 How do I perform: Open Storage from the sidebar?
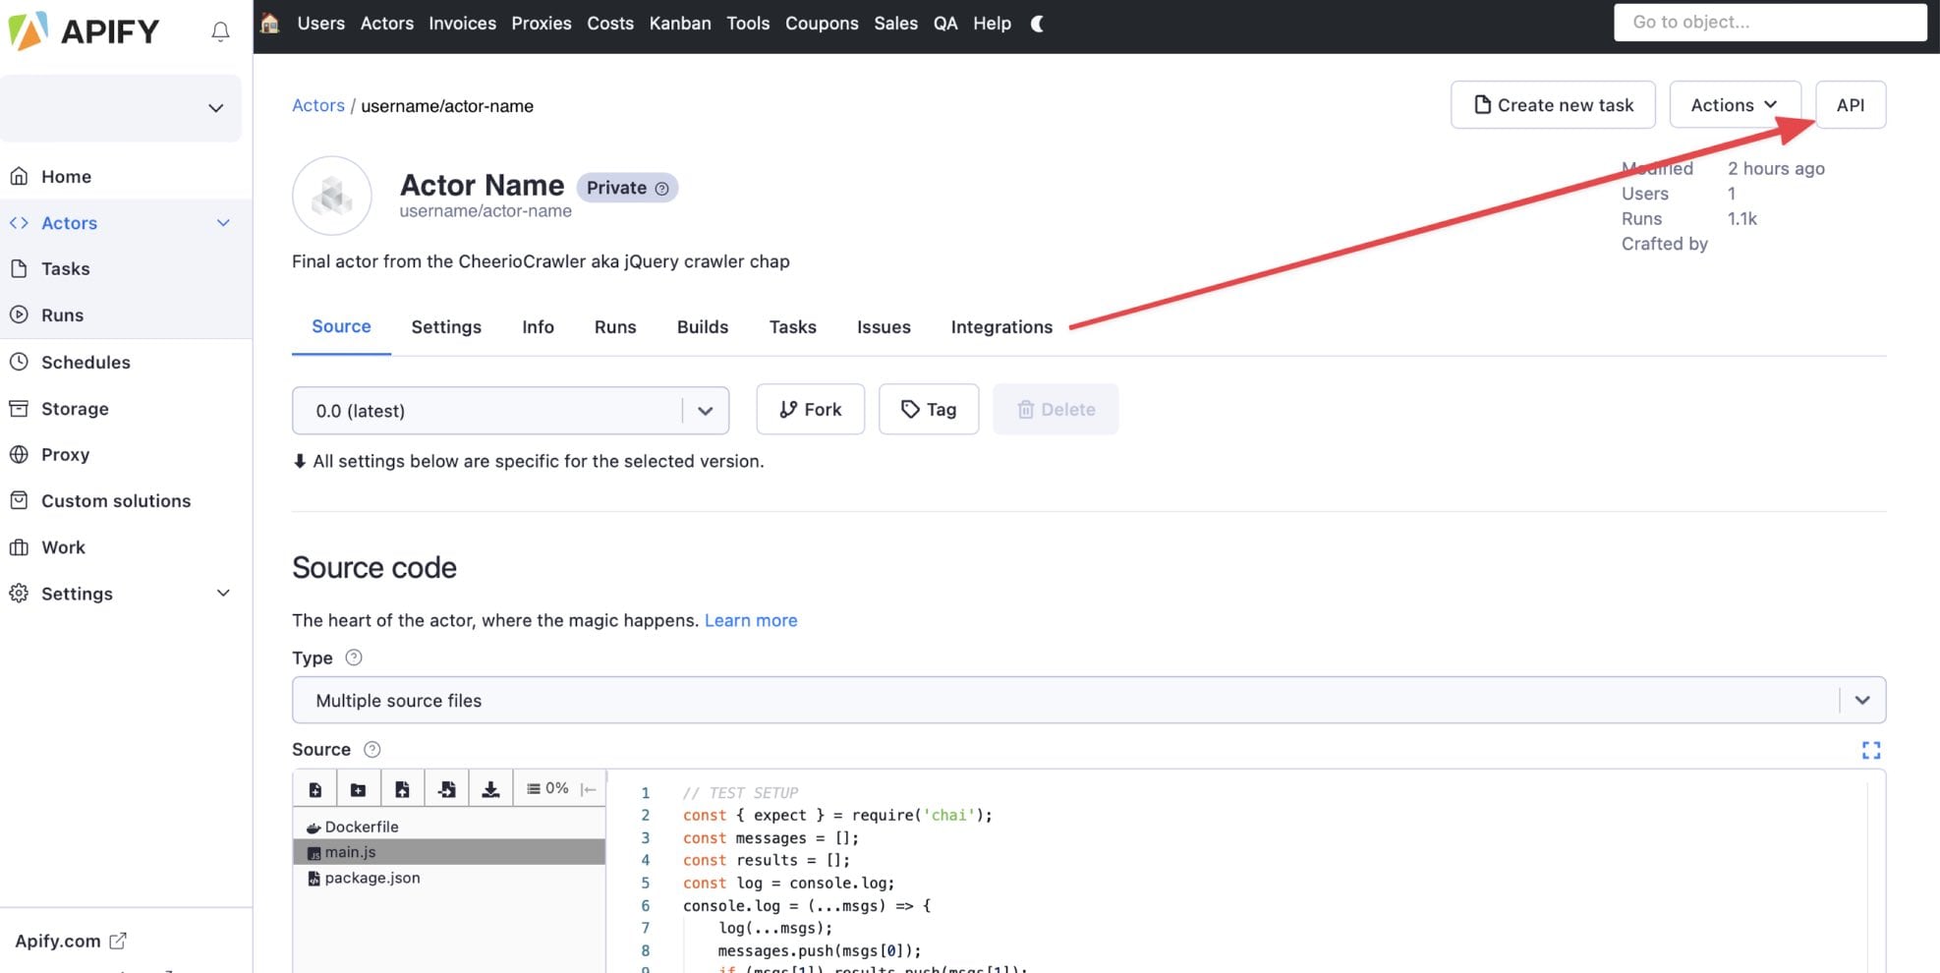[x=75, y=408]
